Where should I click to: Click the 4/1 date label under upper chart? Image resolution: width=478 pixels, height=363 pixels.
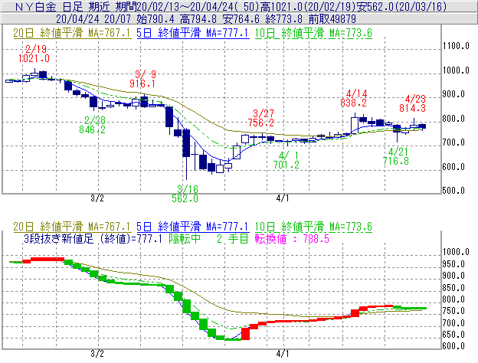click(283, 198)
